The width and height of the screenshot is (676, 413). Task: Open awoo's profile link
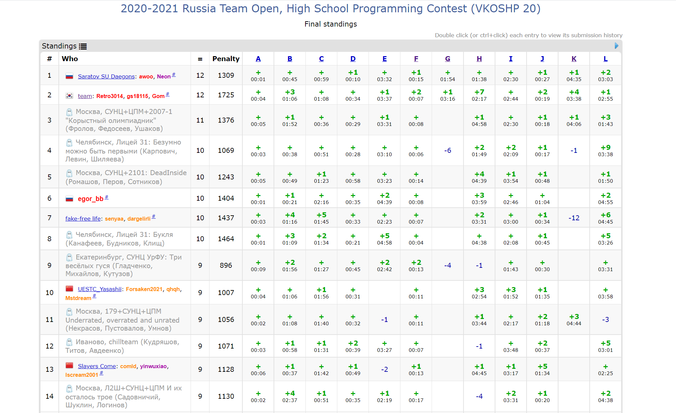146,76
